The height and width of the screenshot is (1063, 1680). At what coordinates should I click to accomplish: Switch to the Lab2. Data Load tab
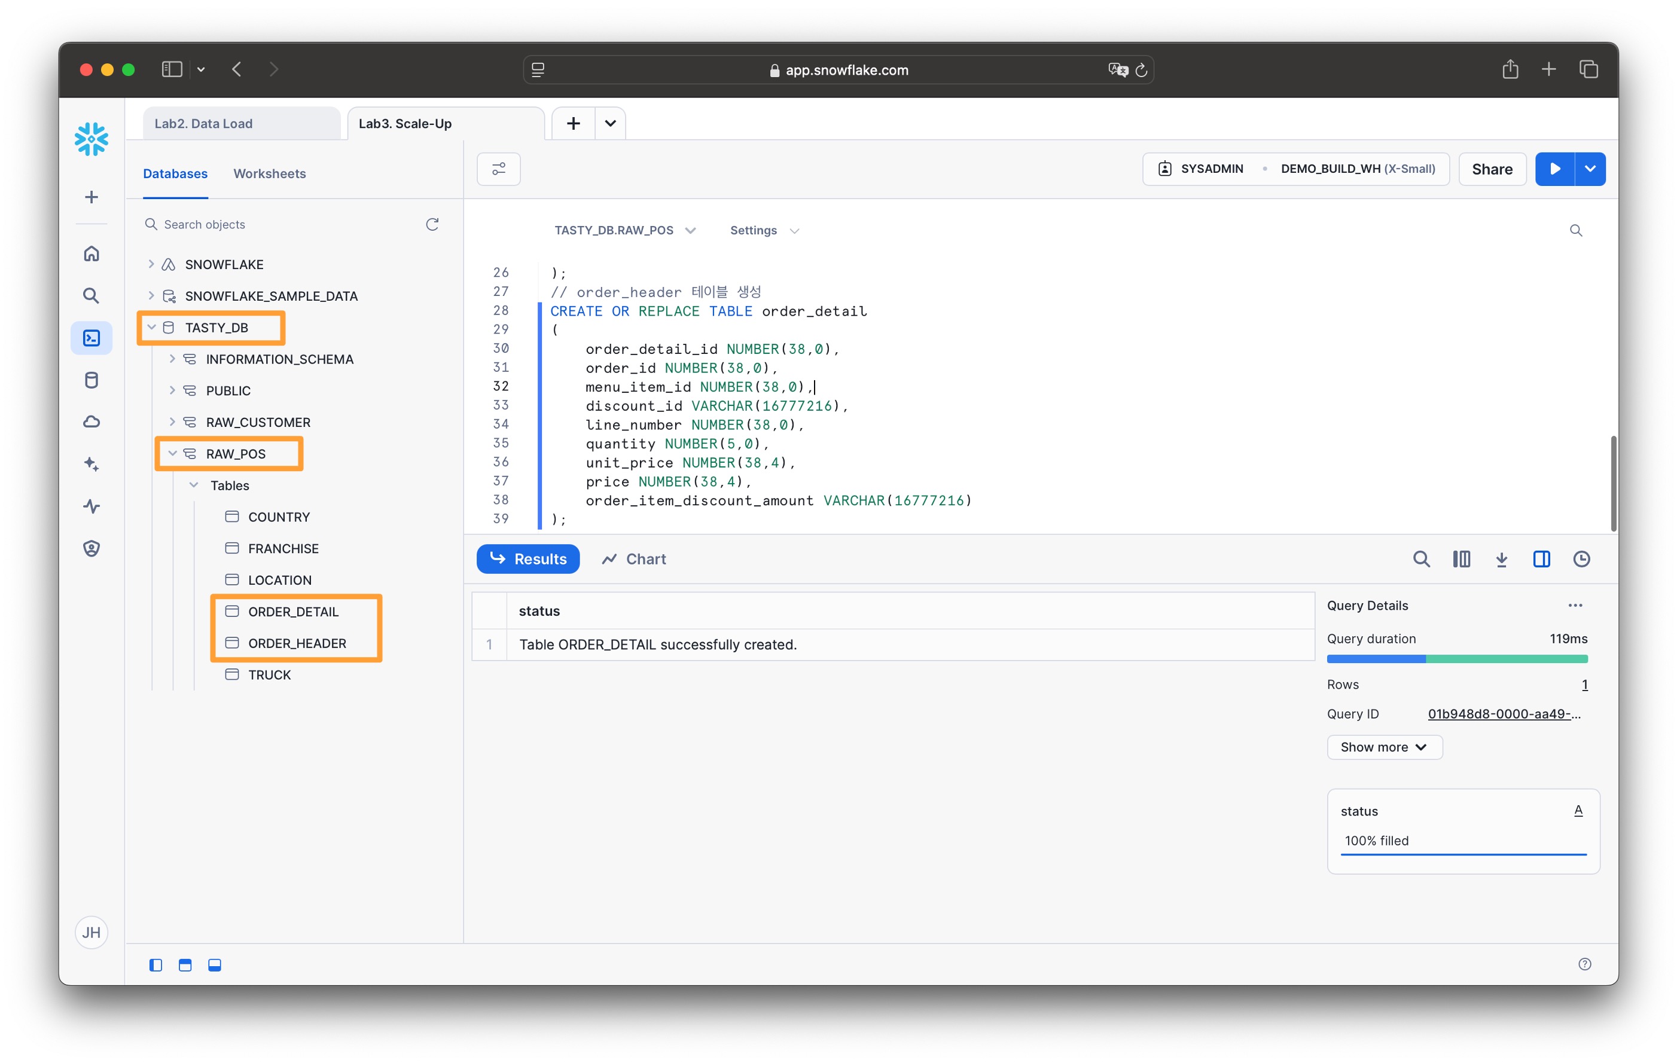tap(204, 123)
